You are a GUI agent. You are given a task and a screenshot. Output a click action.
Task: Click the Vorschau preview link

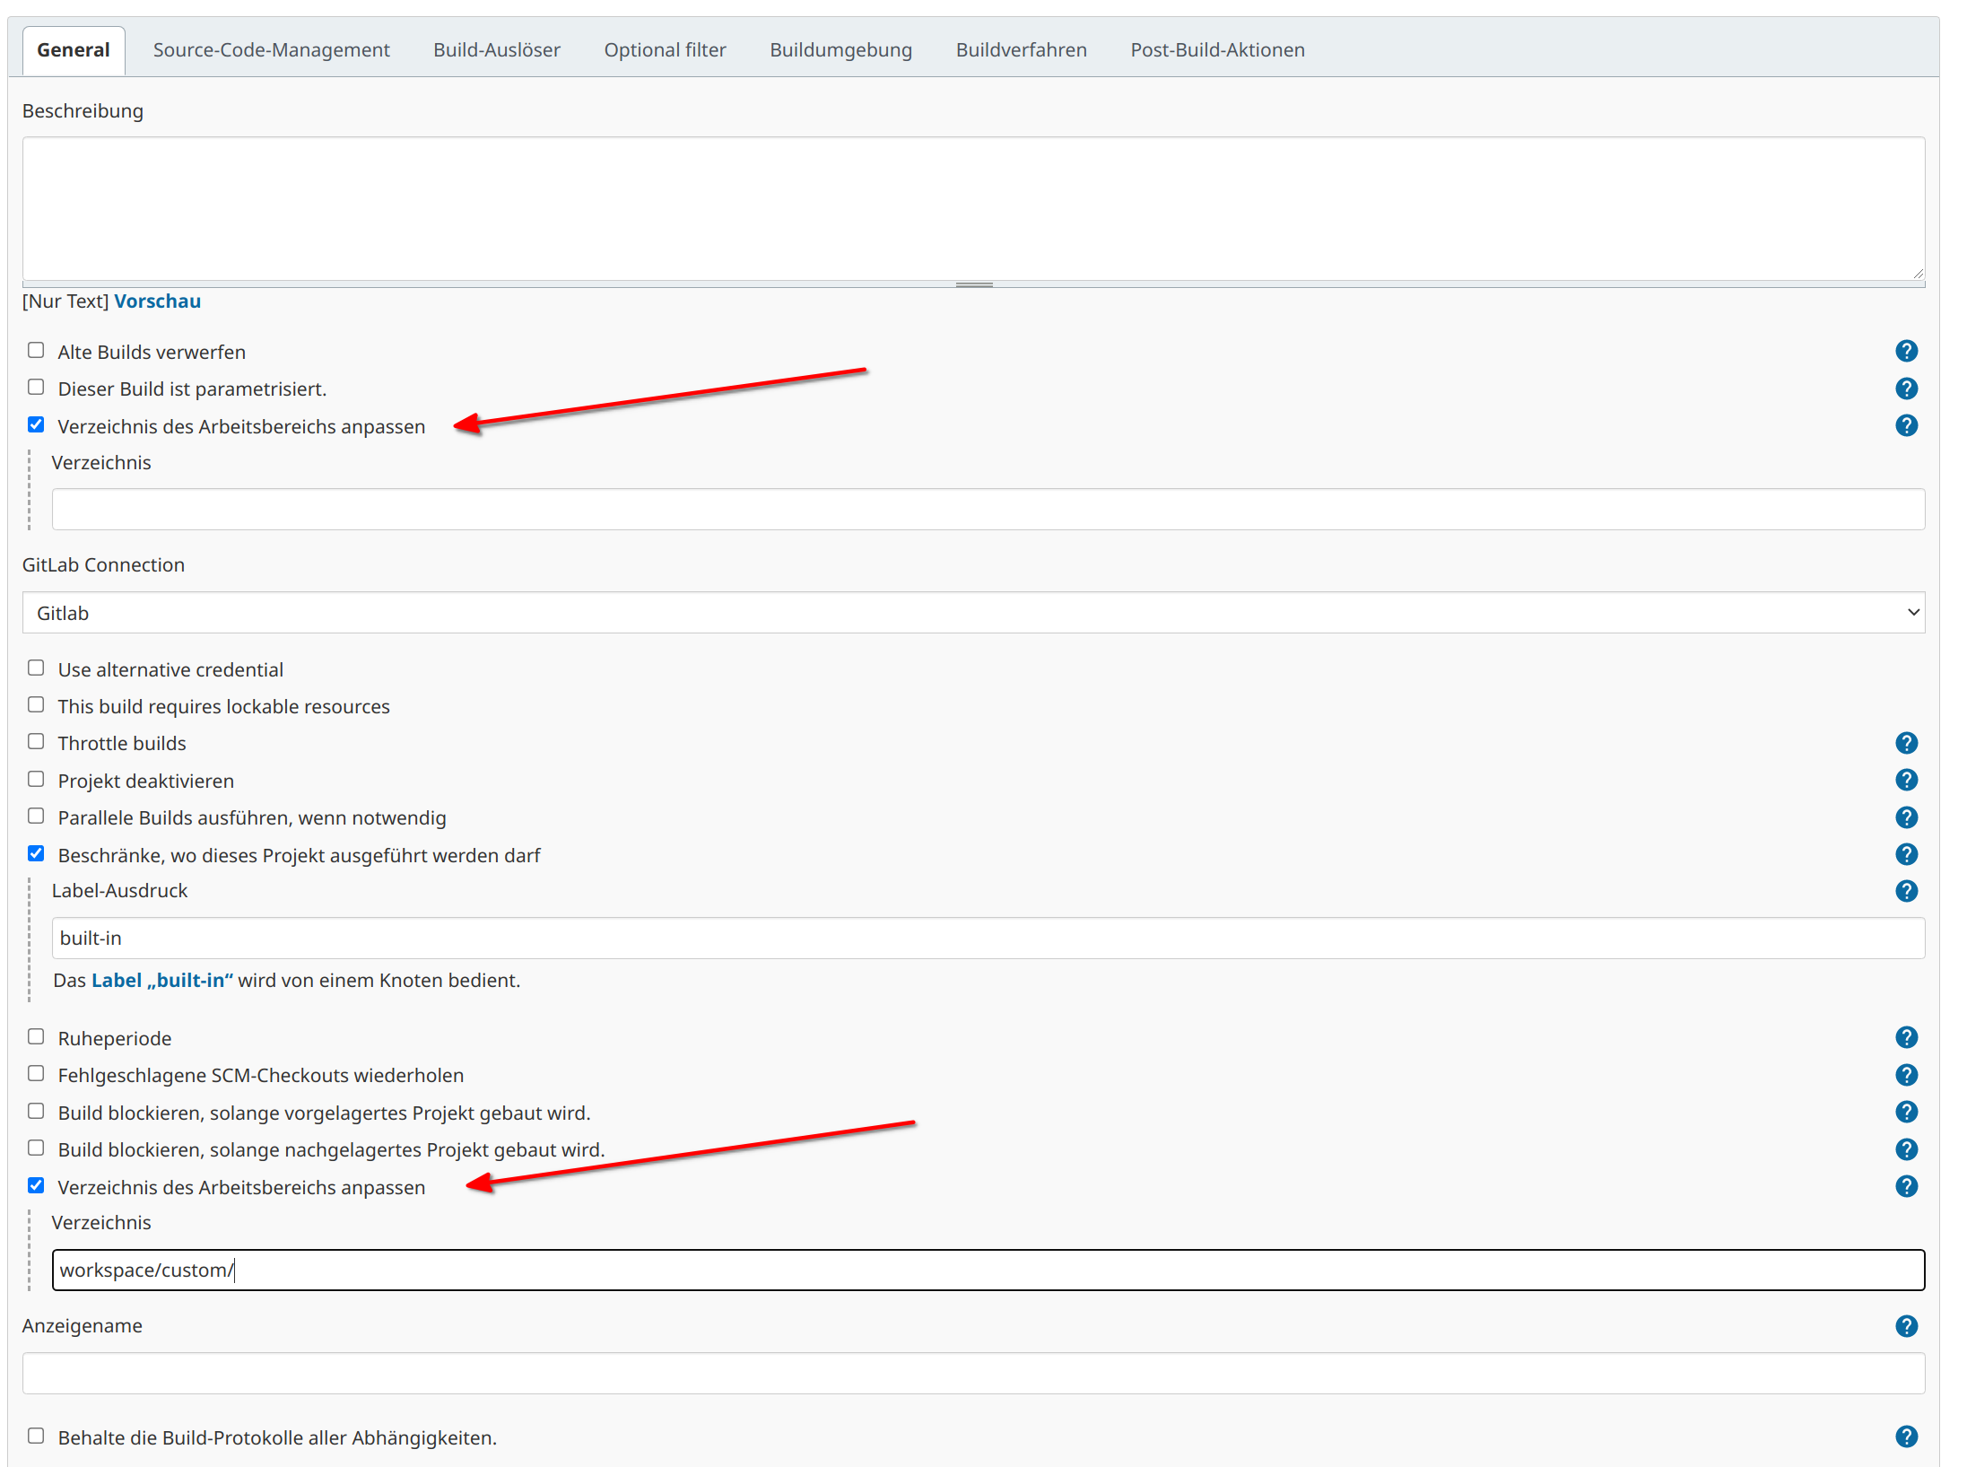pos(157,301)
